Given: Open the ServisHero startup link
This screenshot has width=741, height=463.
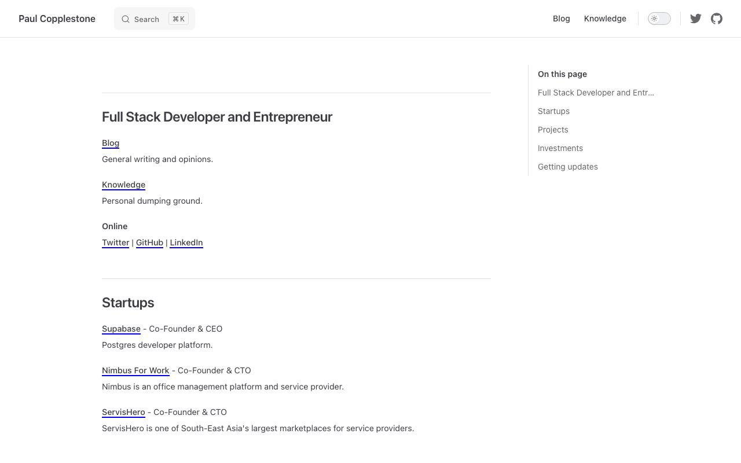Looking at the screenshot, I should [x=123, y=412].
